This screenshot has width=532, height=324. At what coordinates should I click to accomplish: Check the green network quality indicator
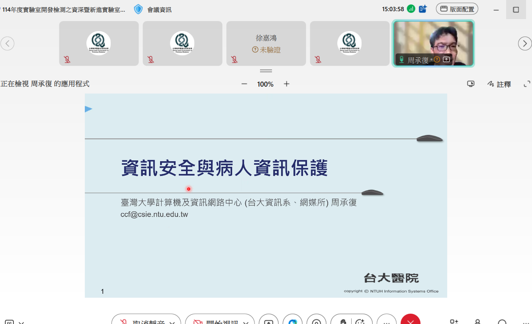tap(411, 9)
